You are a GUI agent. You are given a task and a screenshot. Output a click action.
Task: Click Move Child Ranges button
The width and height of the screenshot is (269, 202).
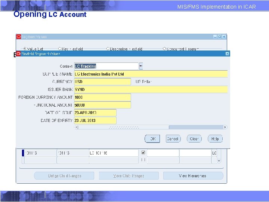[x=129, y=176]
